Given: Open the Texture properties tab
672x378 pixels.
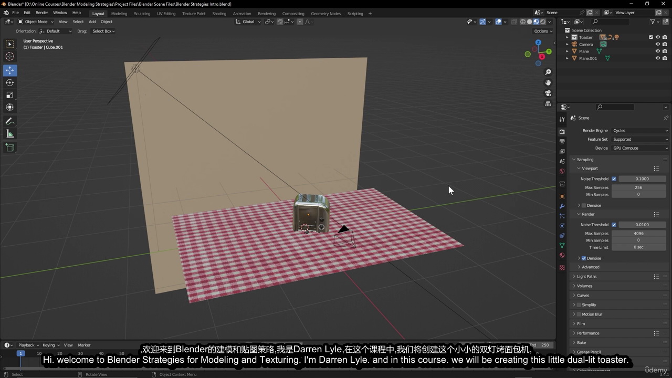Looking at the screenshot, I should coord(562,268).
